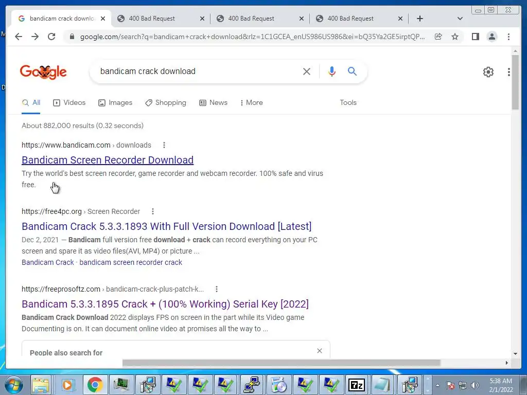527x395 pixels.
Task: Switch to the News results tab
Action: (214, 103)
